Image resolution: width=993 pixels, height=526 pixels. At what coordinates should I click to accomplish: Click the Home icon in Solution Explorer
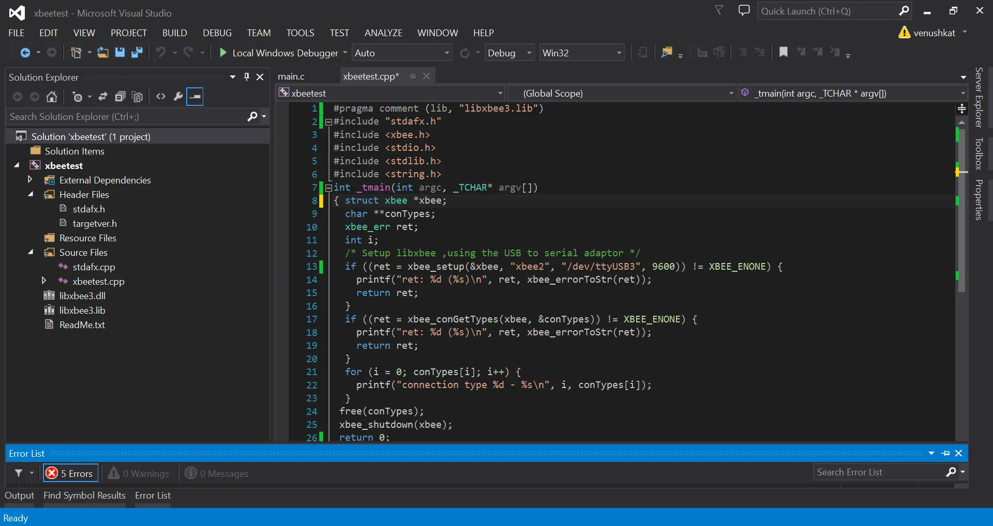(x=52, y=97)
